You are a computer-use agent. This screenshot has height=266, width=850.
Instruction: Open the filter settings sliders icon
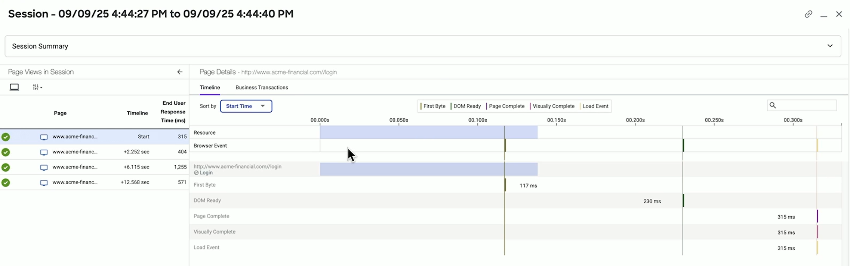(36, 87)
